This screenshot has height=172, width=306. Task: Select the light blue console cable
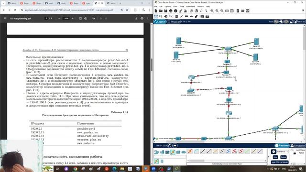tap(197, 151)
